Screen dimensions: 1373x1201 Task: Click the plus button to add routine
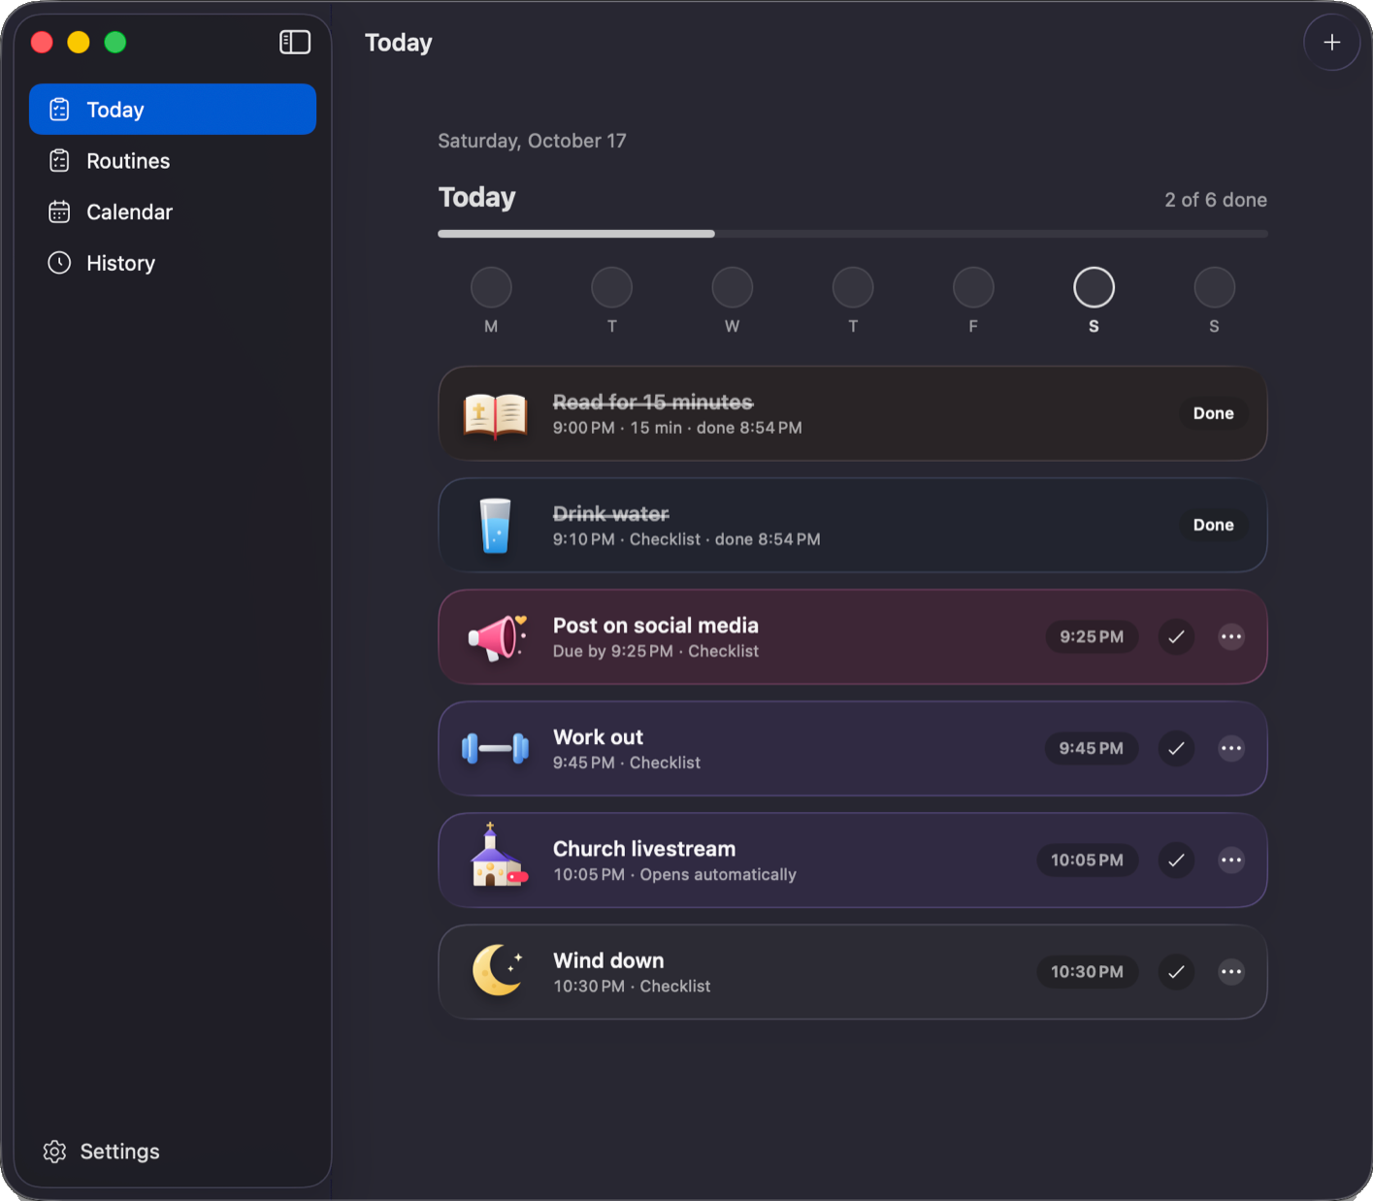click(1331, 43)
